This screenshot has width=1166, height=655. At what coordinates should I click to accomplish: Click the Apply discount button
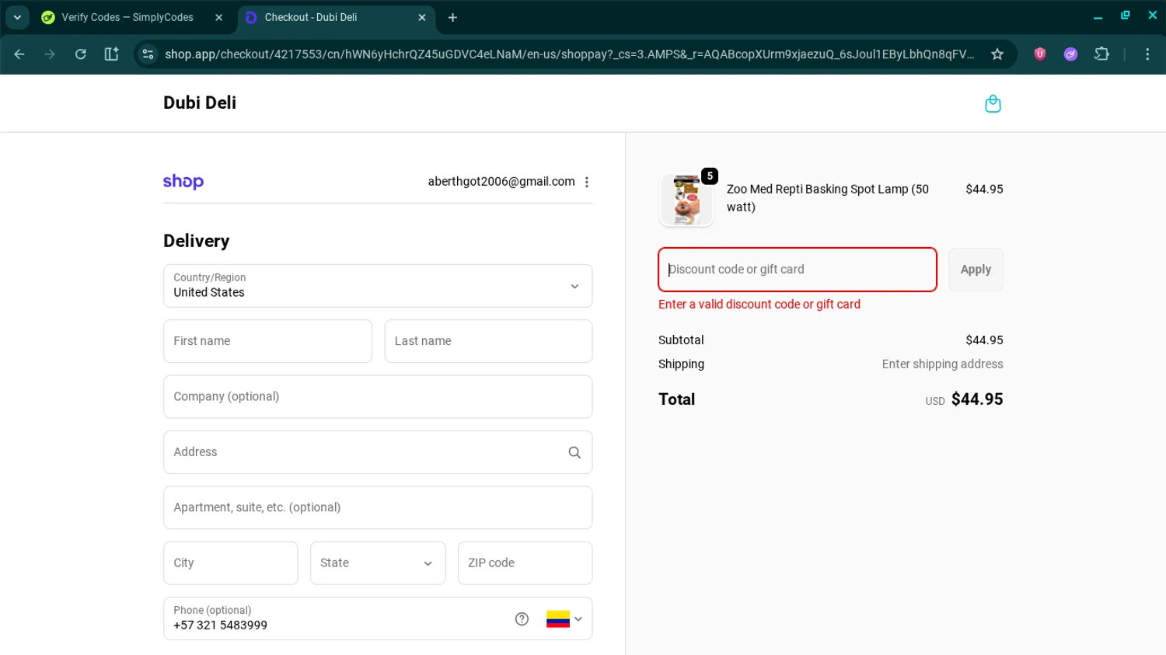pyautogui.click(x=976, y=270)
